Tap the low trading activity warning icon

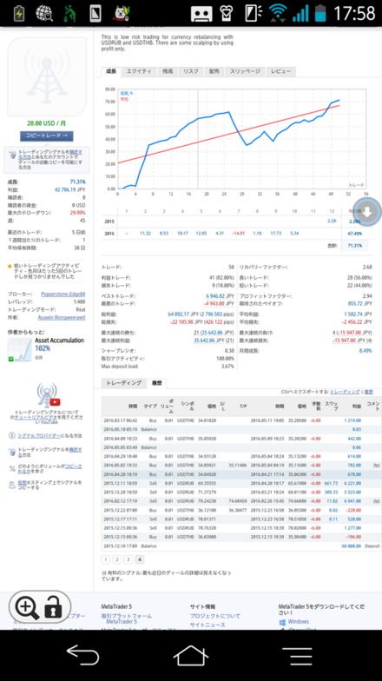pyautogui.click(x=10, y=266)
